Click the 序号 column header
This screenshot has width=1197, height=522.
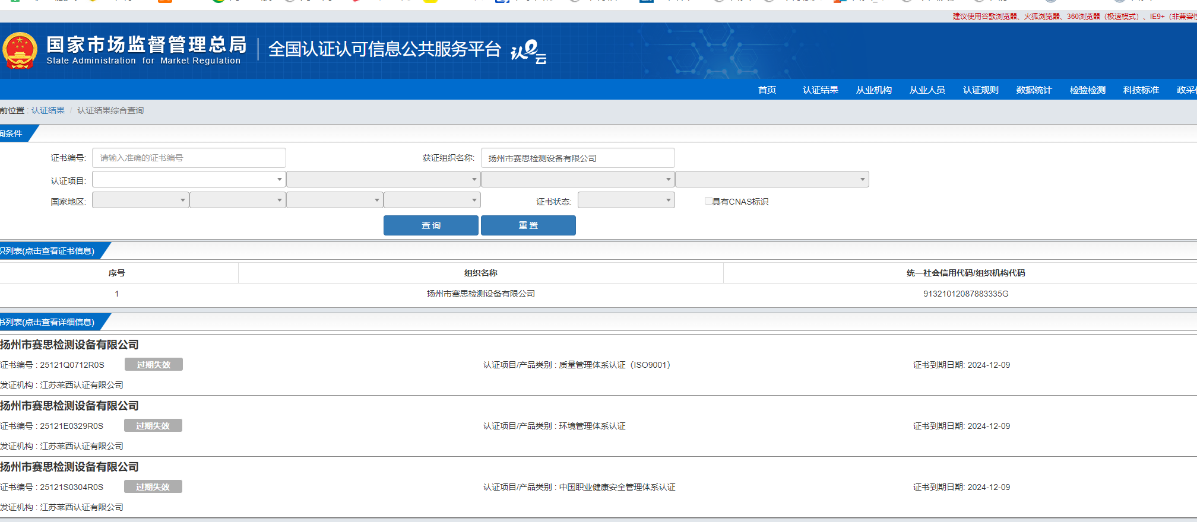pyautogui.click(x=117, y=273)
